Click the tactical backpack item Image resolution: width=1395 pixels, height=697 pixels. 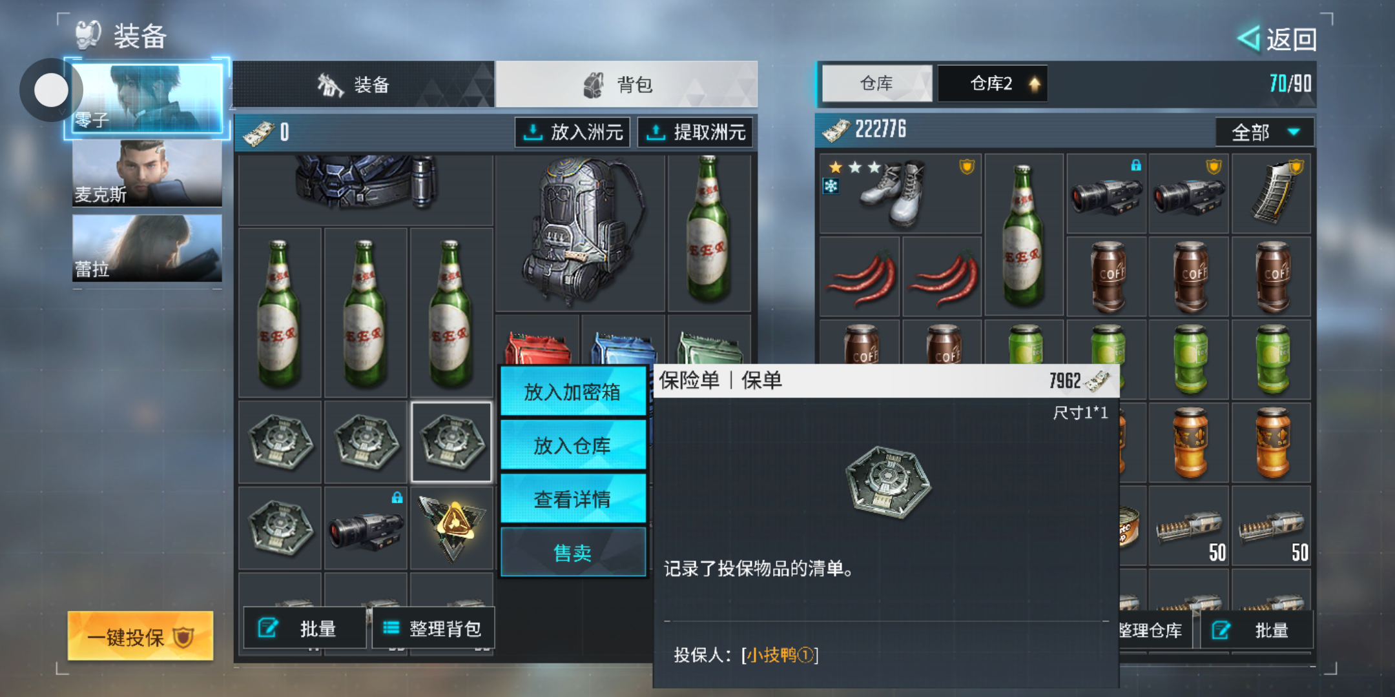coord(581,233)
